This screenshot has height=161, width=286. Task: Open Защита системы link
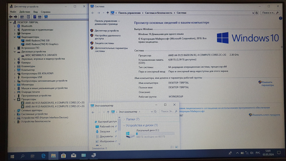pos(104,43)
